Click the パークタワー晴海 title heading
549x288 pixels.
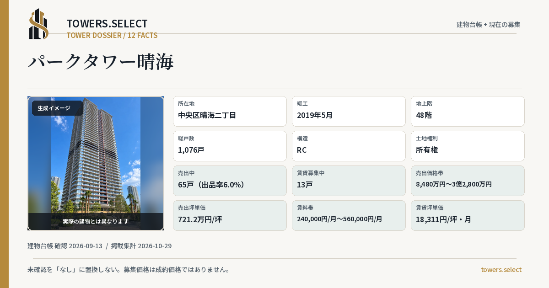[101, 62]
